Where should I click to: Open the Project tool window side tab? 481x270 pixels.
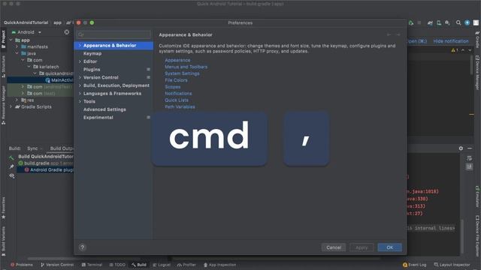tap(3, 39)
